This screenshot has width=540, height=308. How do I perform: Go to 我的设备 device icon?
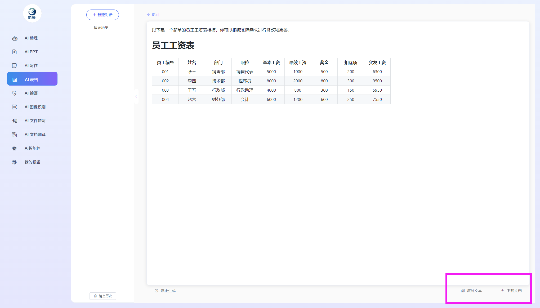coord(14,162)
